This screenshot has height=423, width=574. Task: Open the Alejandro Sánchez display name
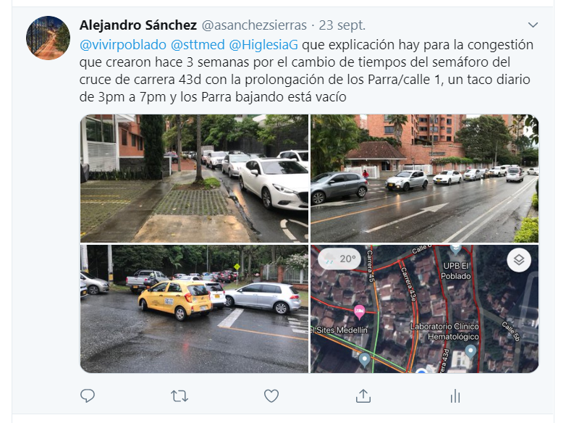point(138,25)
